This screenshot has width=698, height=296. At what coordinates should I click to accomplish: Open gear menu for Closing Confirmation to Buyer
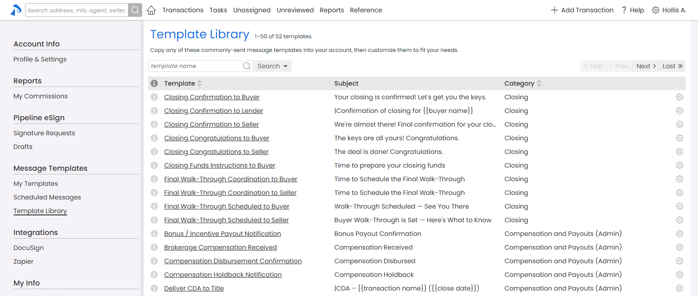(679, 97)
